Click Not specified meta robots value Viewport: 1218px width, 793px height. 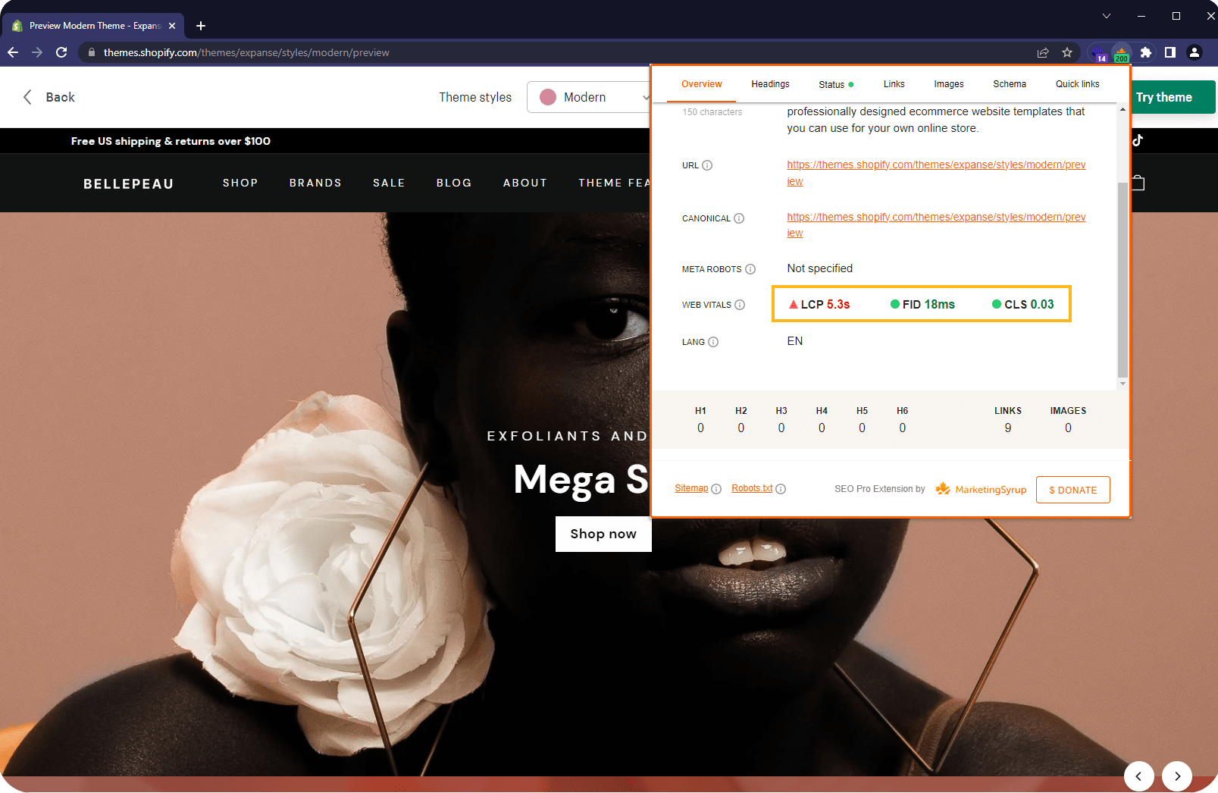coord(819,268)
